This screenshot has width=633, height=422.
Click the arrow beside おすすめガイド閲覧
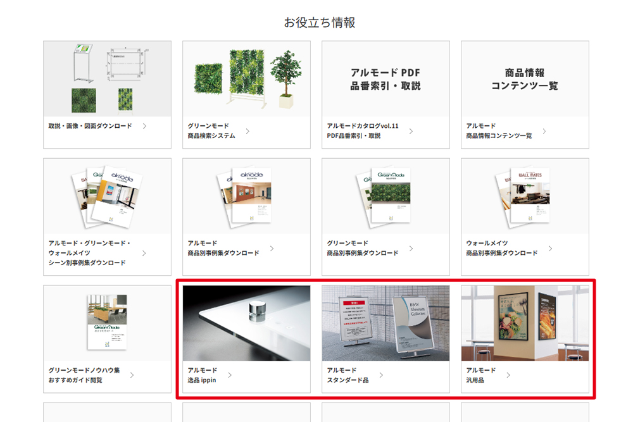tap(132, 375)
